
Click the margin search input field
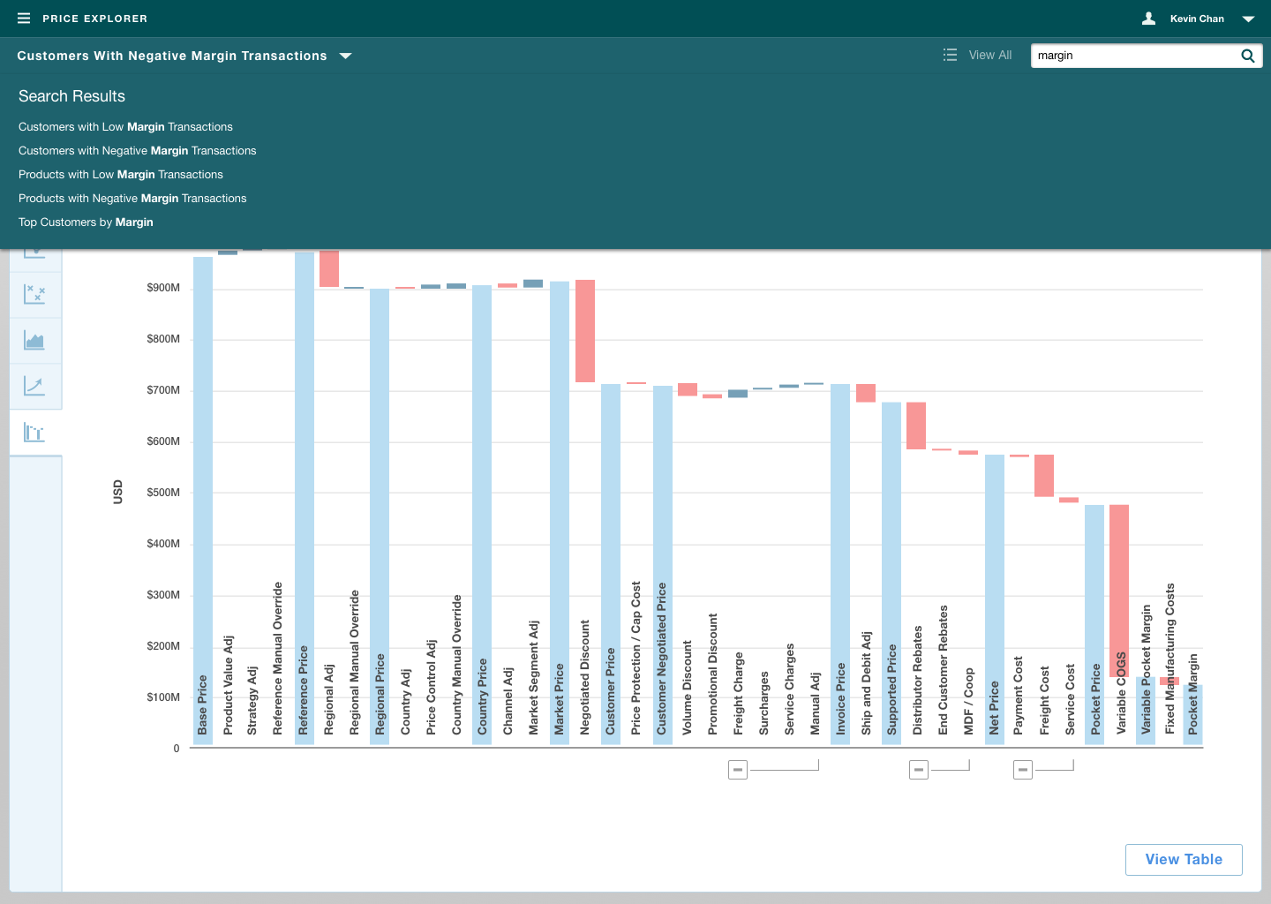coord(1134,56)
